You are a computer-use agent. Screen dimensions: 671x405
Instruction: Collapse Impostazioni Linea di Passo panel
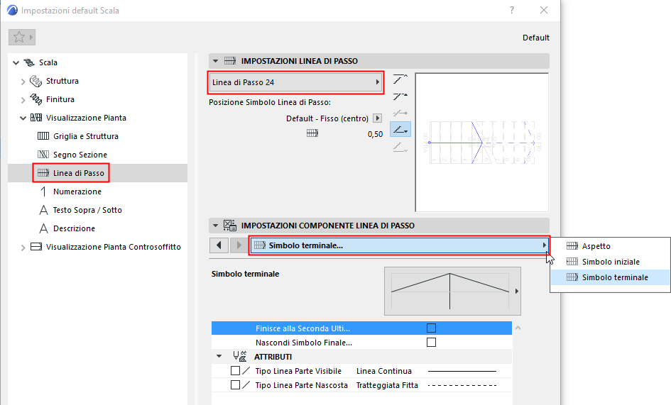pyautogui.click(x=215, y=61)
